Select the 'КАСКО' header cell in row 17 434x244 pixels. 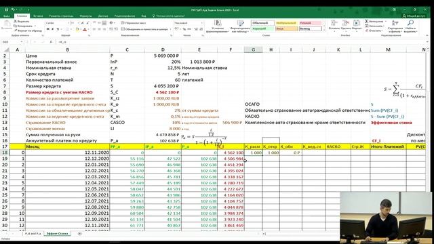click(338, 146)
